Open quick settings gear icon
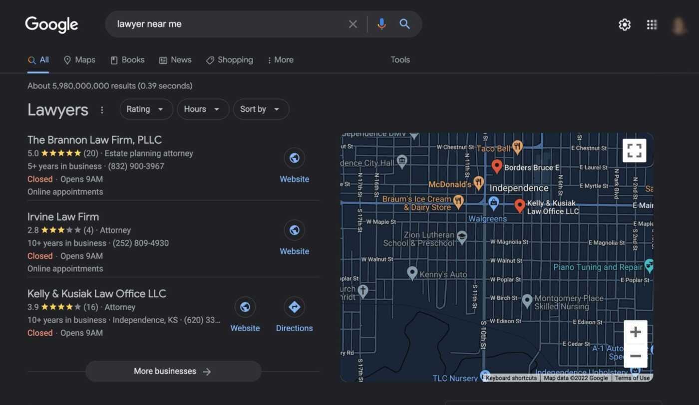 tap(624, 24)
